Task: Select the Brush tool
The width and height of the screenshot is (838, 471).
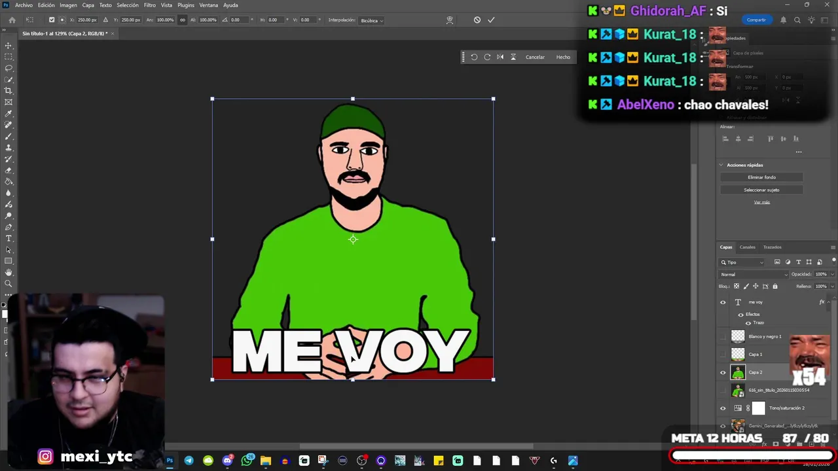Action: pos(9,136)
